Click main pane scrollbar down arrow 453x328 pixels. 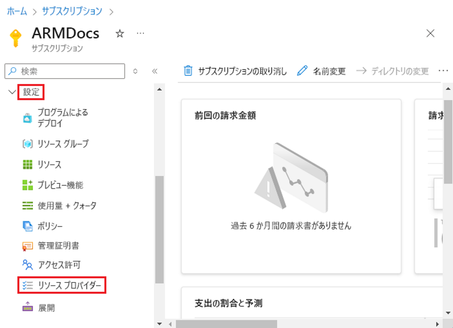(x=448, y=313)
